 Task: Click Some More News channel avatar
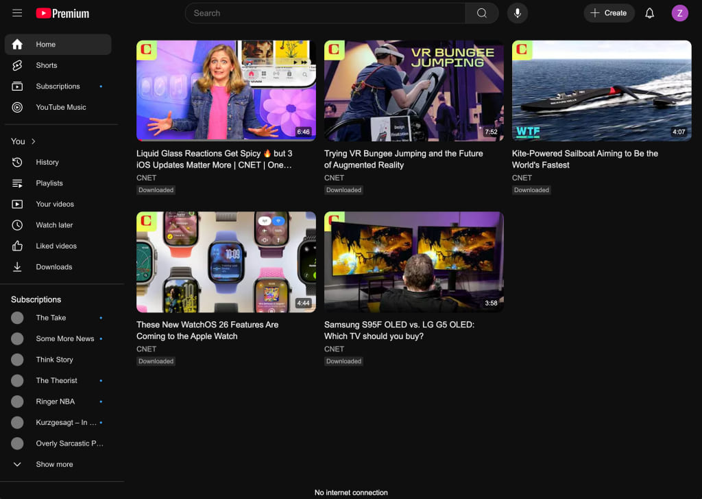[x=17, y=338]
